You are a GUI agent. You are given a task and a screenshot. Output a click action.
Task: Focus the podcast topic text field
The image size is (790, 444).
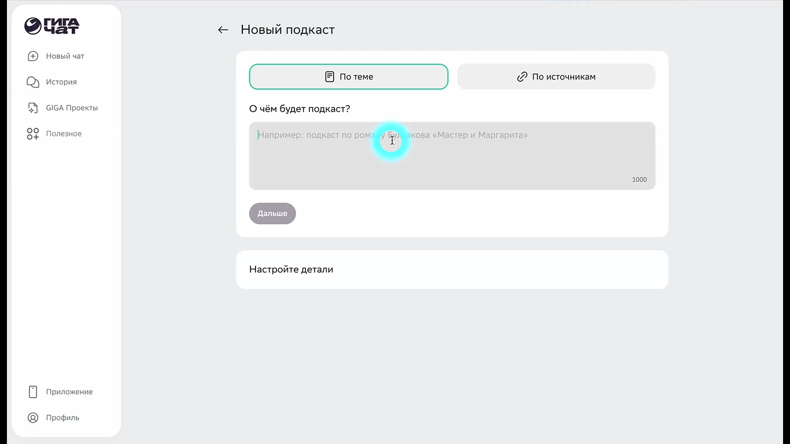[451, 156]
